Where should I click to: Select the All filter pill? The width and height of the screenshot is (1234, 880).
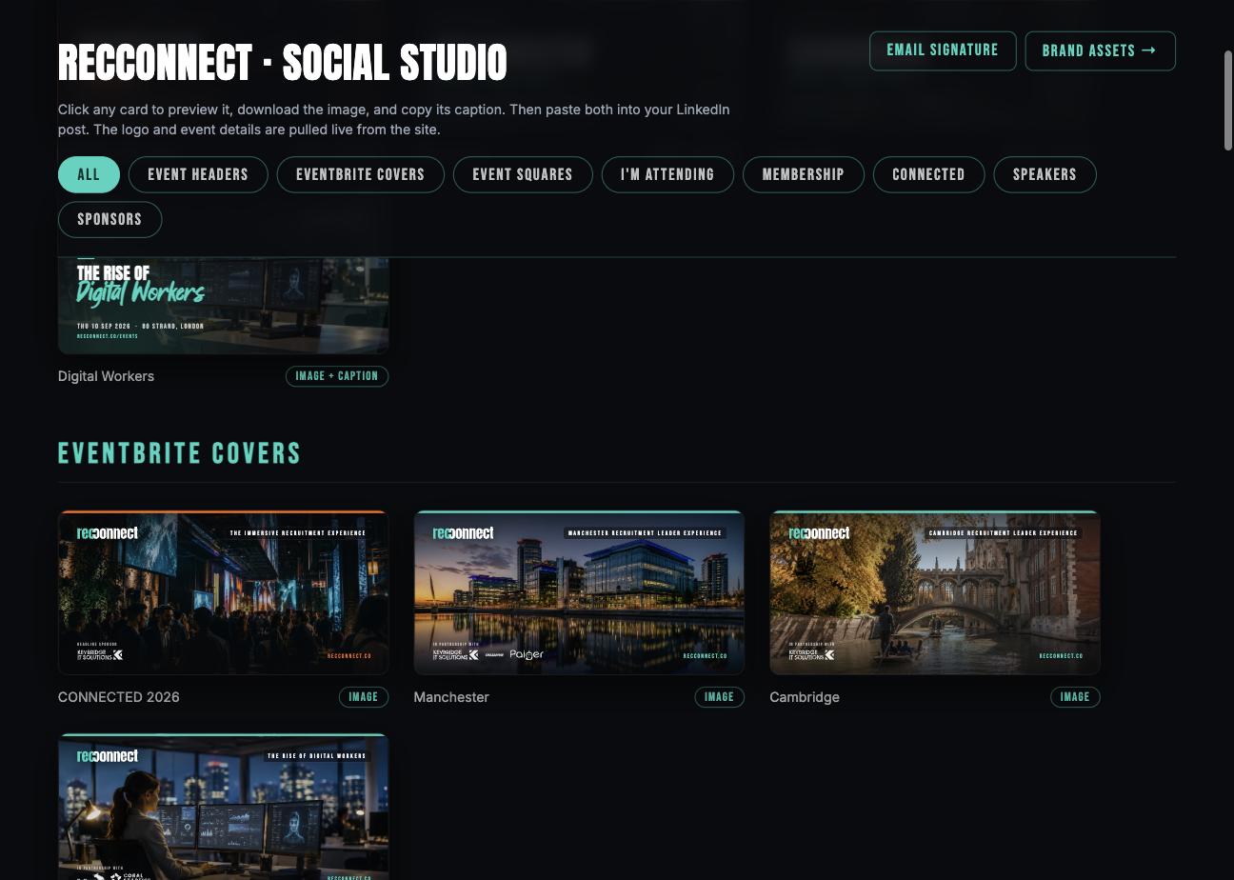89,174
